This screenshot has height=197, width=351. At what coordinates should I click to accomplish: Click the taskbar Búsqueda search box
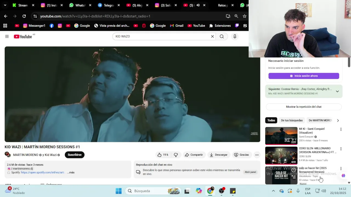(153, 191)
